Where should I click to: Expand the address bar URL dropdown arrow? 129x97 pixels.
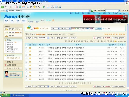(x=90, y=11)
